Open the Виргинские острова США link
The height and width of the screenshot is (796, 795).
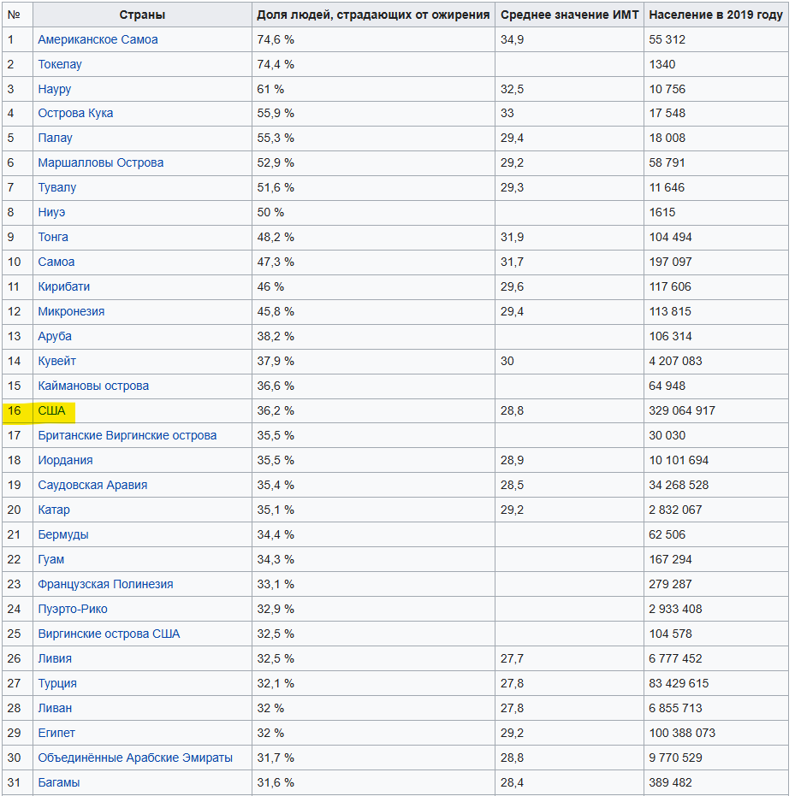click(x=109, y=634)
